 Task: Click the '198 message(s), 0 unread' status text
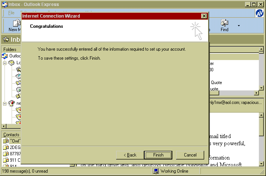(x=25, y=171)
